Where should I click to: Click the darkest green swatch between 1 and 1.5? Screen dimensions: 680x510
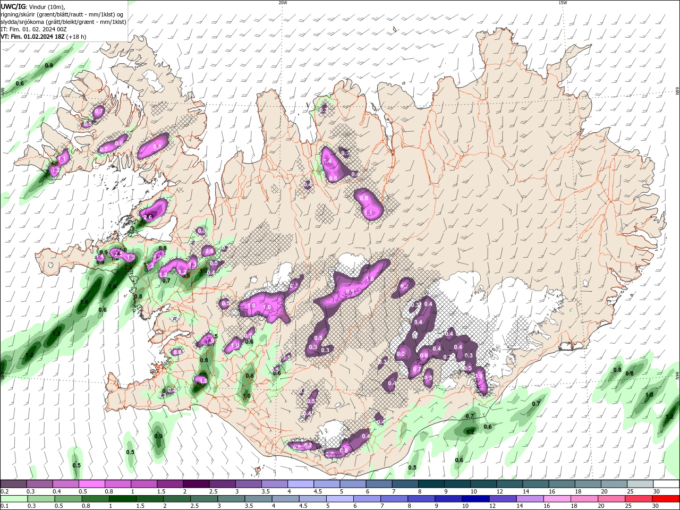(123, 499)
